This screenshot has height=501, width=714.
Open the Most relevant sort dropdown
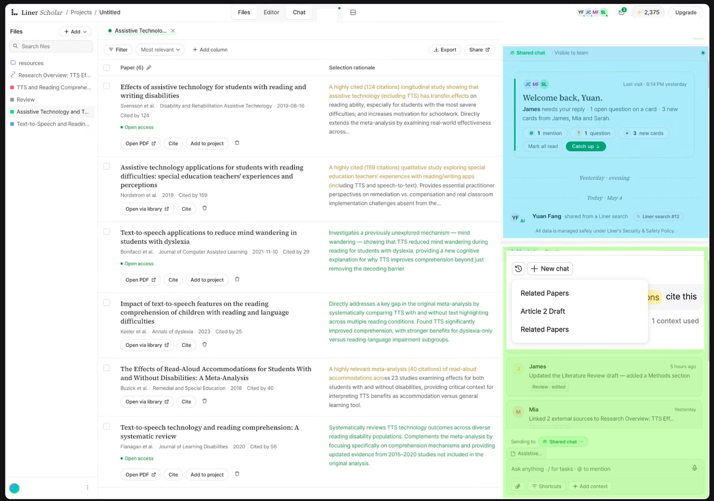pos(160,49)
